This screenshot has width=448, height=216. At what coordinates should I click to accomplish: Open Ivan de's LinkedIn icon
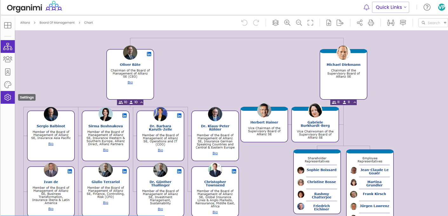pos(70,171)
